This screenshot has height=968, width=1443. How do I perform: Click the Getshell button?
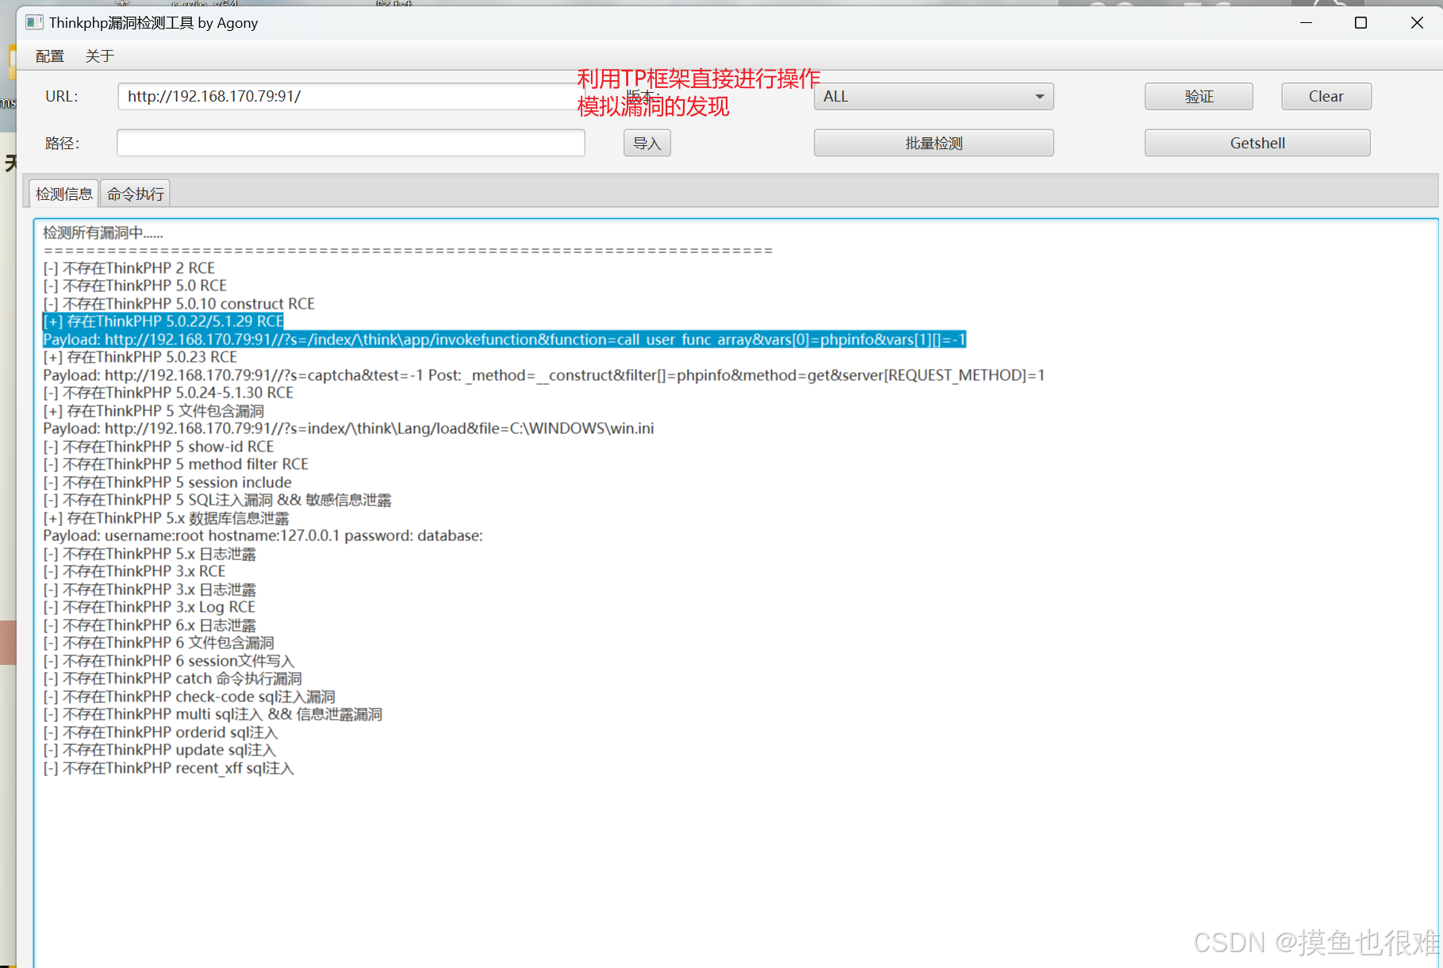[1257, 143]
